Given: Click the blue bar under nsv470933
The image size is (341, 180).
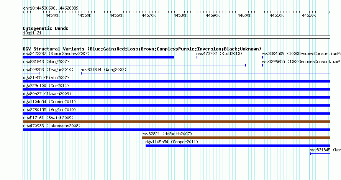Looking at the screenshot, I should click(177, 130).
